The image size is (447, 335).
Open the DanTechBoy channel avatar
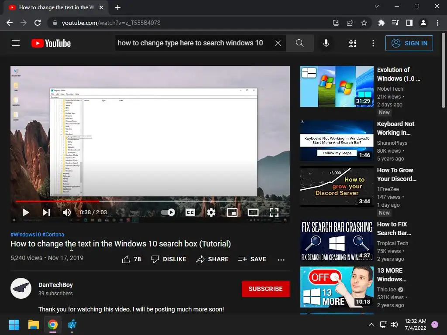(21, 288)
